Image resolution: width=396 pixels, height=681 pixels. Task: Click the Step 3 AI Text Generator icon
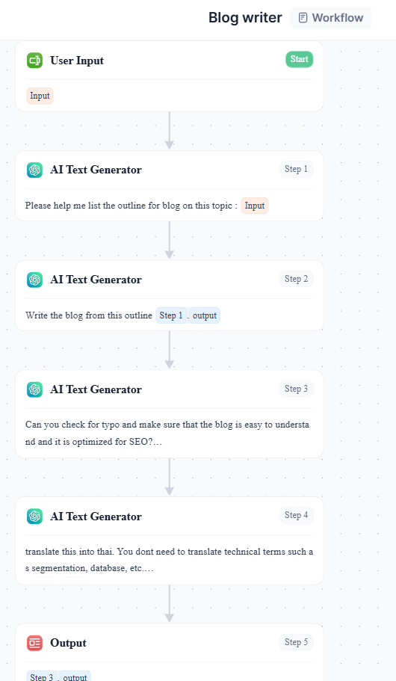[x=34, y=389]
